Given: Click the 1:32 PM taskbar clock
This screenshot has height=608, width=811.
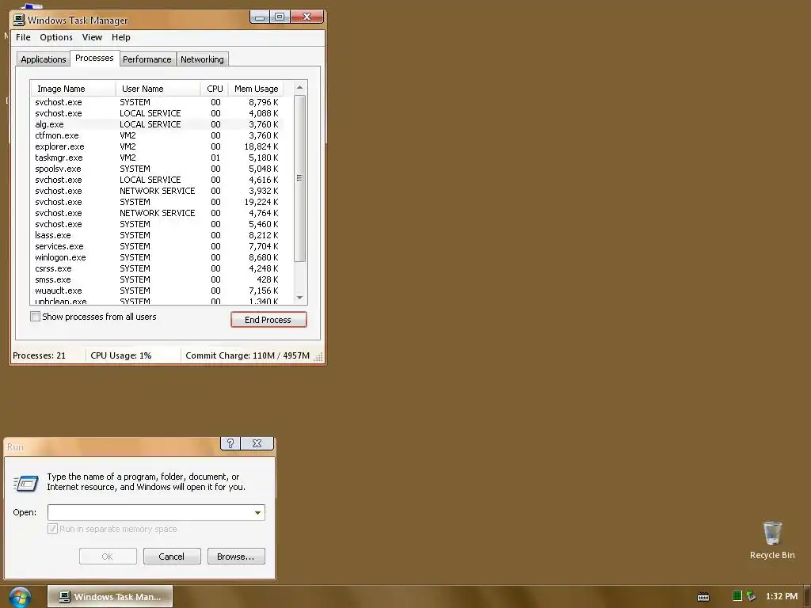Looking at the screenshot, I should [781, 596].
